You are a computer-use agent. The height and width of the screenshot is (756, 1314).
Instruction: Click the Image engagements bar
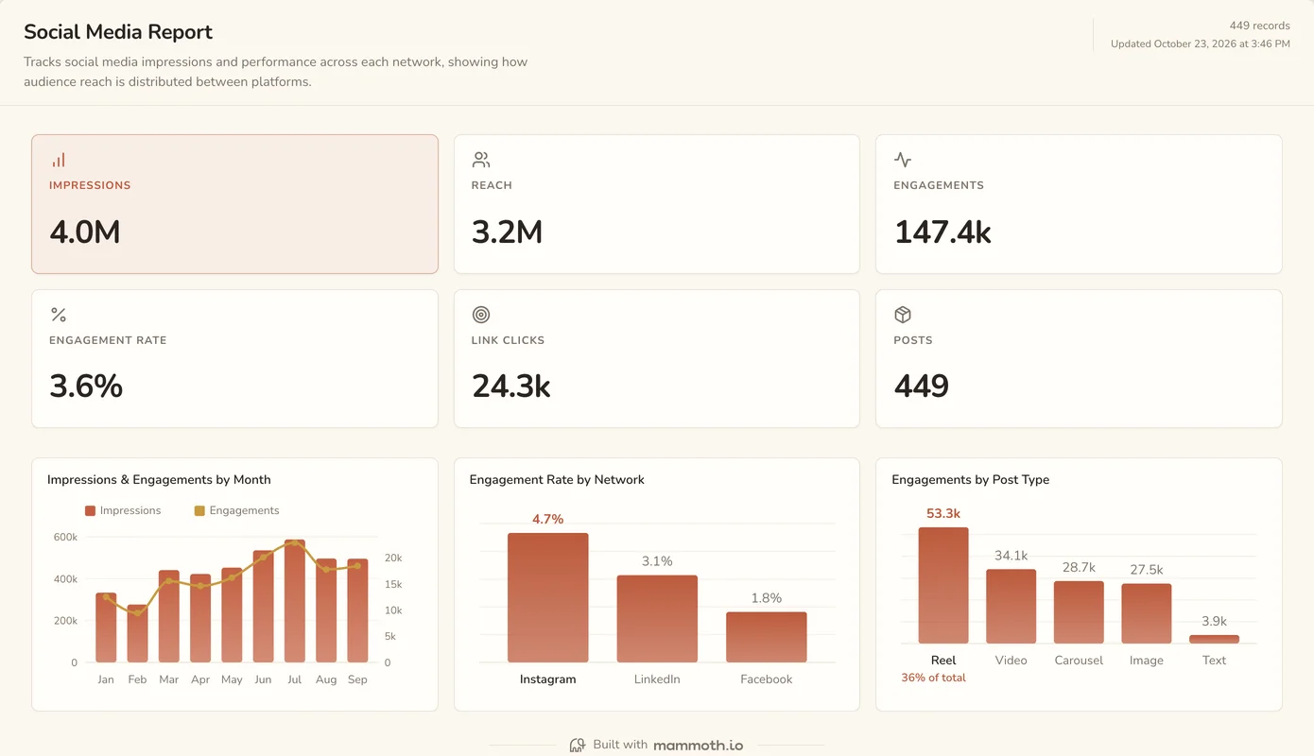click(1147, 614)
